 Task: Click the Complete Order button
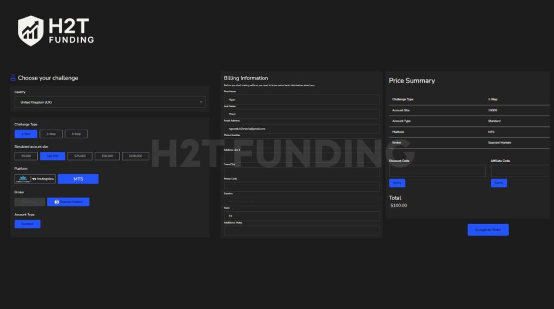coord(488,230)
